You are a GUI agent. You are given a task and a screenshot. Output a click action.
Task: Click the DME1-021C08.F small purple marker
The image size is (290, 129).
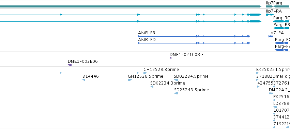click(x=170, y=58)
